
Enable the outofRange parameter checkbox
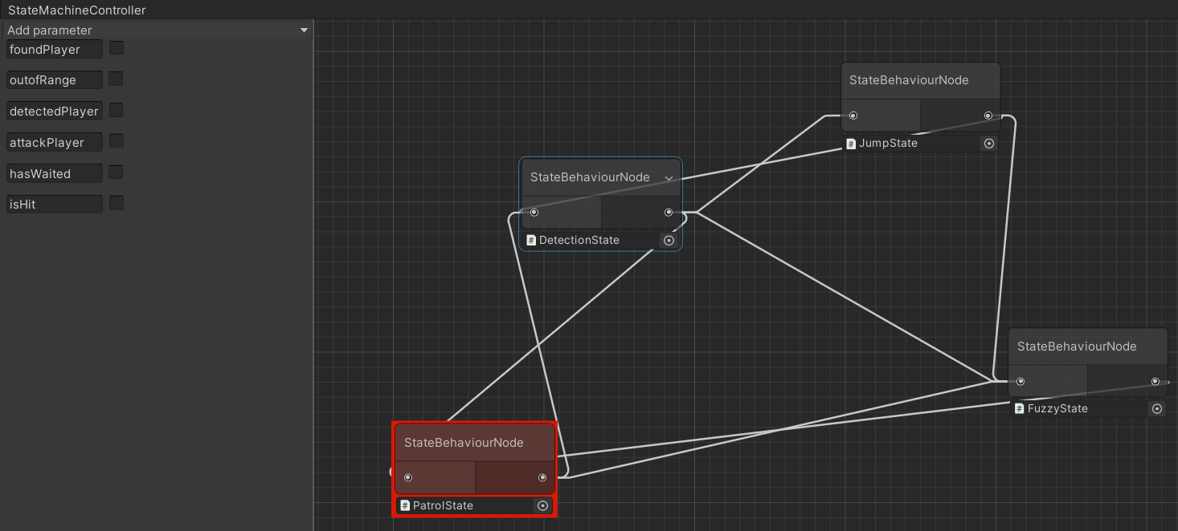[117, 79]
